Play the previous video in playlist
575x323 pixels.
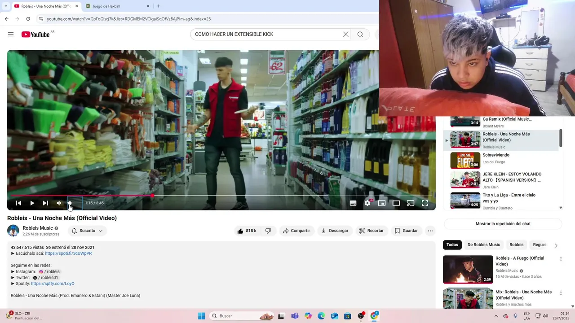click(18, 203)
